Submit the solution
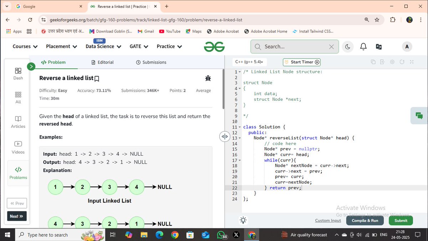Screen dimensions: 428x241 (x=401, y=221)
